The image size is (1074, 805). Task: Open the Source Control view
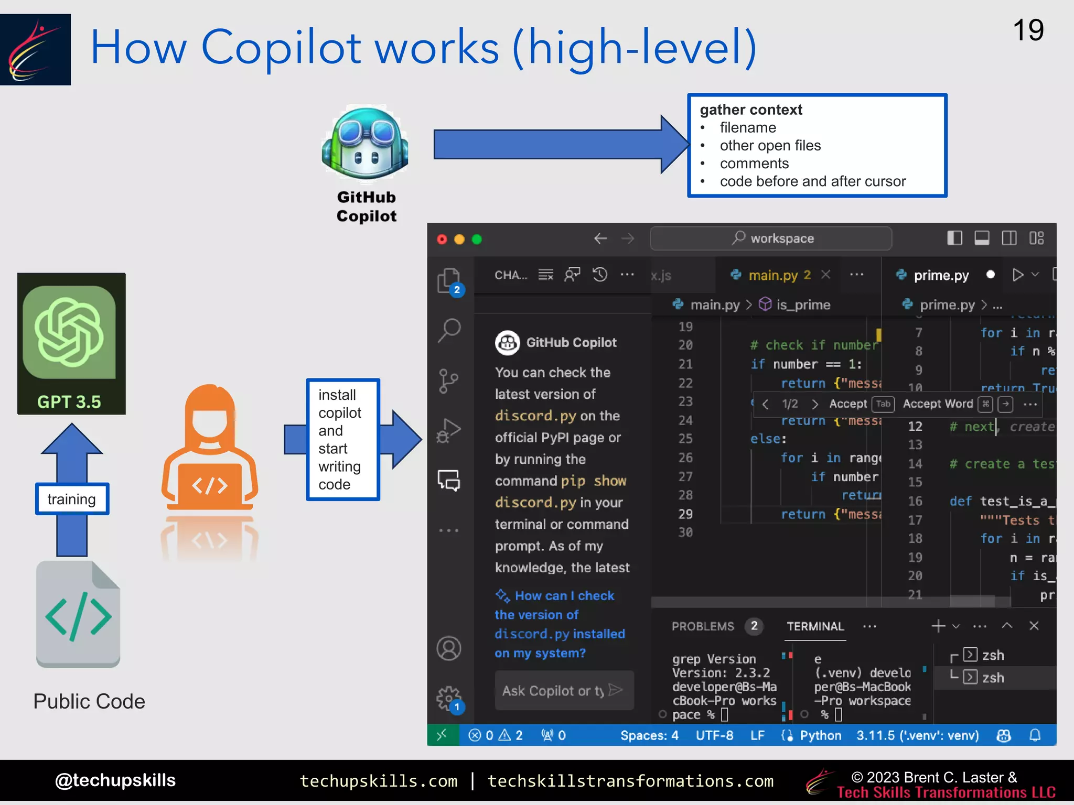point(448,381)
